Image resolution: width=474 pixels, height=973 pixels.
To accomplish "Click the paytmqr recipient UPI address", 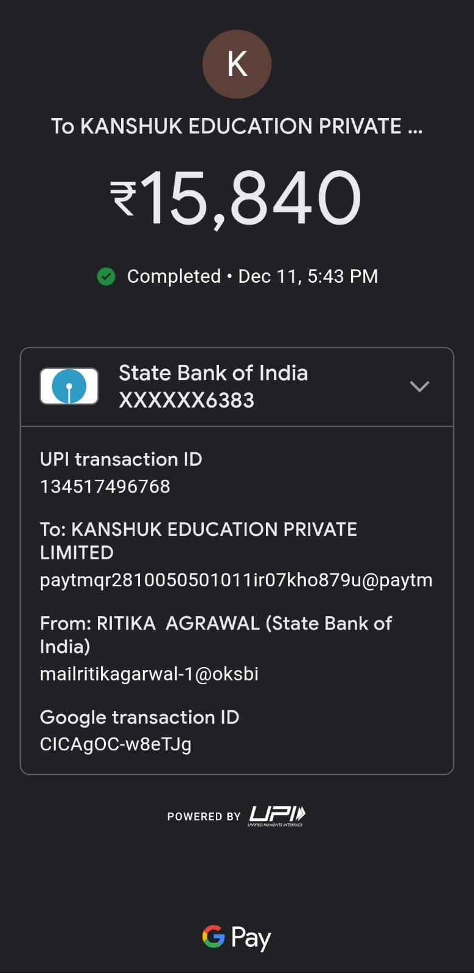I will pos(236,580).
